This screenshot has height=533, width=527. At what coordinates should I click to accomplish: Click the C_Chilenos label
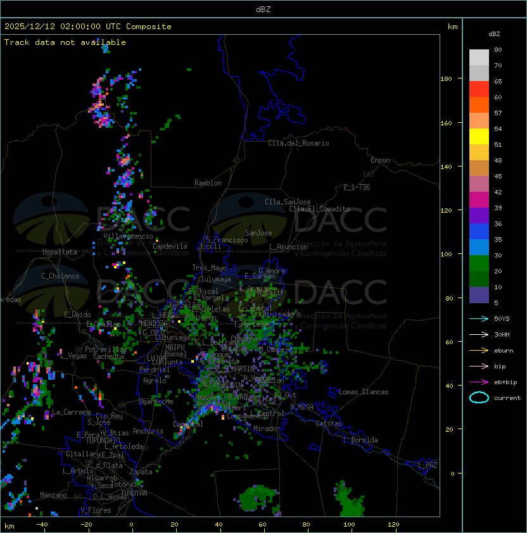(x=60, y=276)
